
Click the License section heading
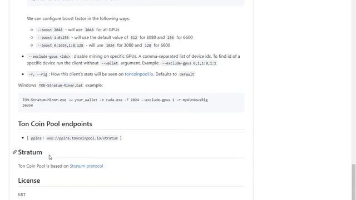pyautogui.click(x=29, y=181)
